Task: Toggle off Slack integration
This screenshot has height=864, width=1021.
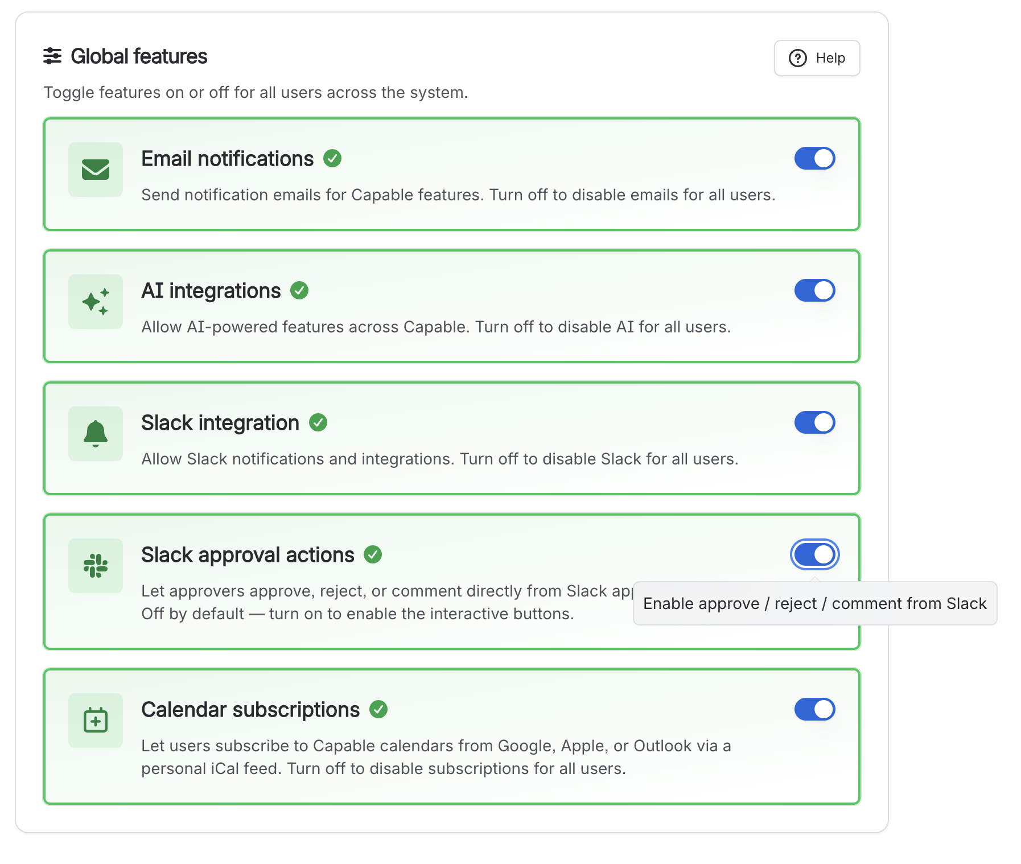Action: [814, 422]
